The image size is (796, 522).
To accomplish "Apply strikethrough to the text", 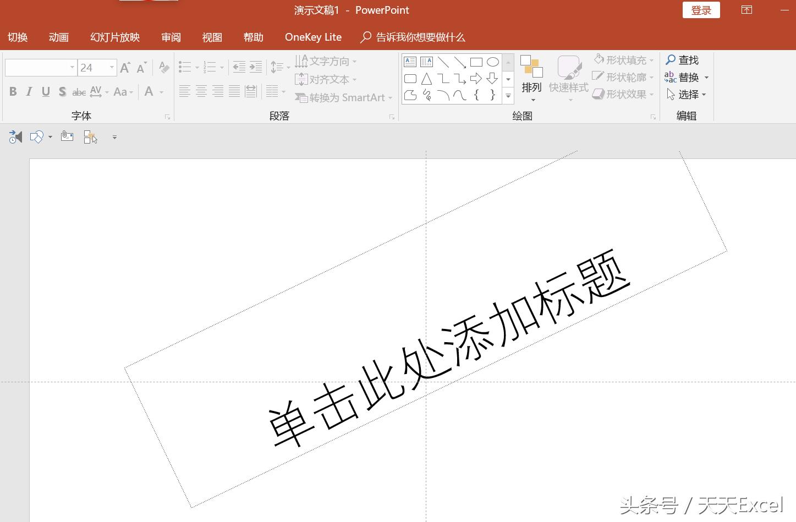I will click(x=79, y=91).
